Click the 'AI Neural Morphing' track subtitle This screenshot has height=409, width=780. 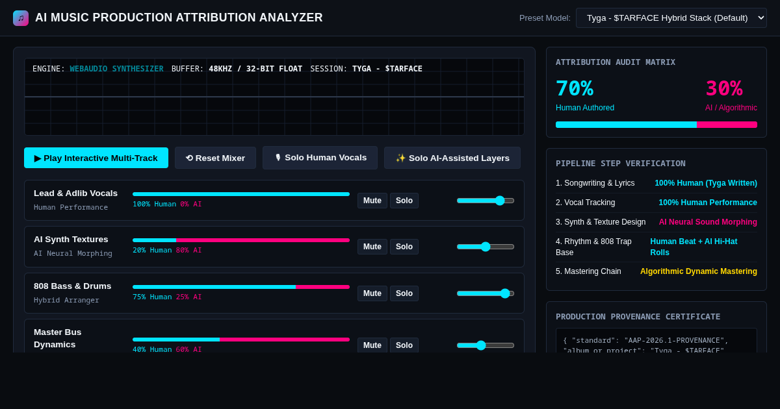pos(73,254)
